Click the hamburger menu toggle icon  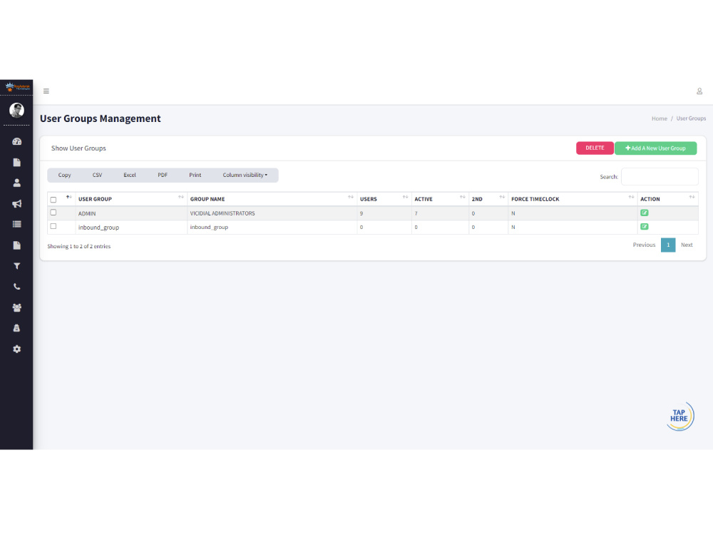(x=46, y=91)
